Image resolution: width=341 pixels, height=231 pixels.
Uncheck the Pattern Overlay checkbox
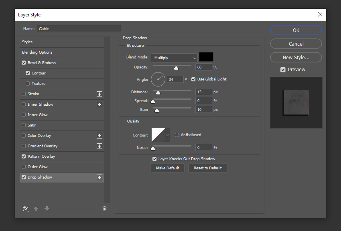[24, 157]
